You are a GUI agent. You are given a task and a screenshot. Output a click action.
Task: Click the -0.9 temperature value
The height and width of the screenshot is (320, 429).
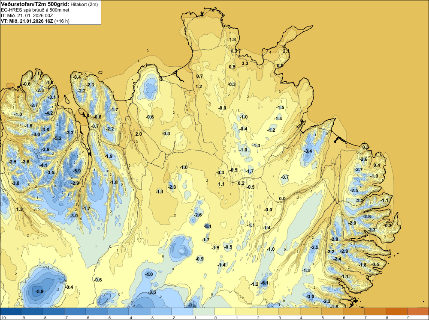200,259
